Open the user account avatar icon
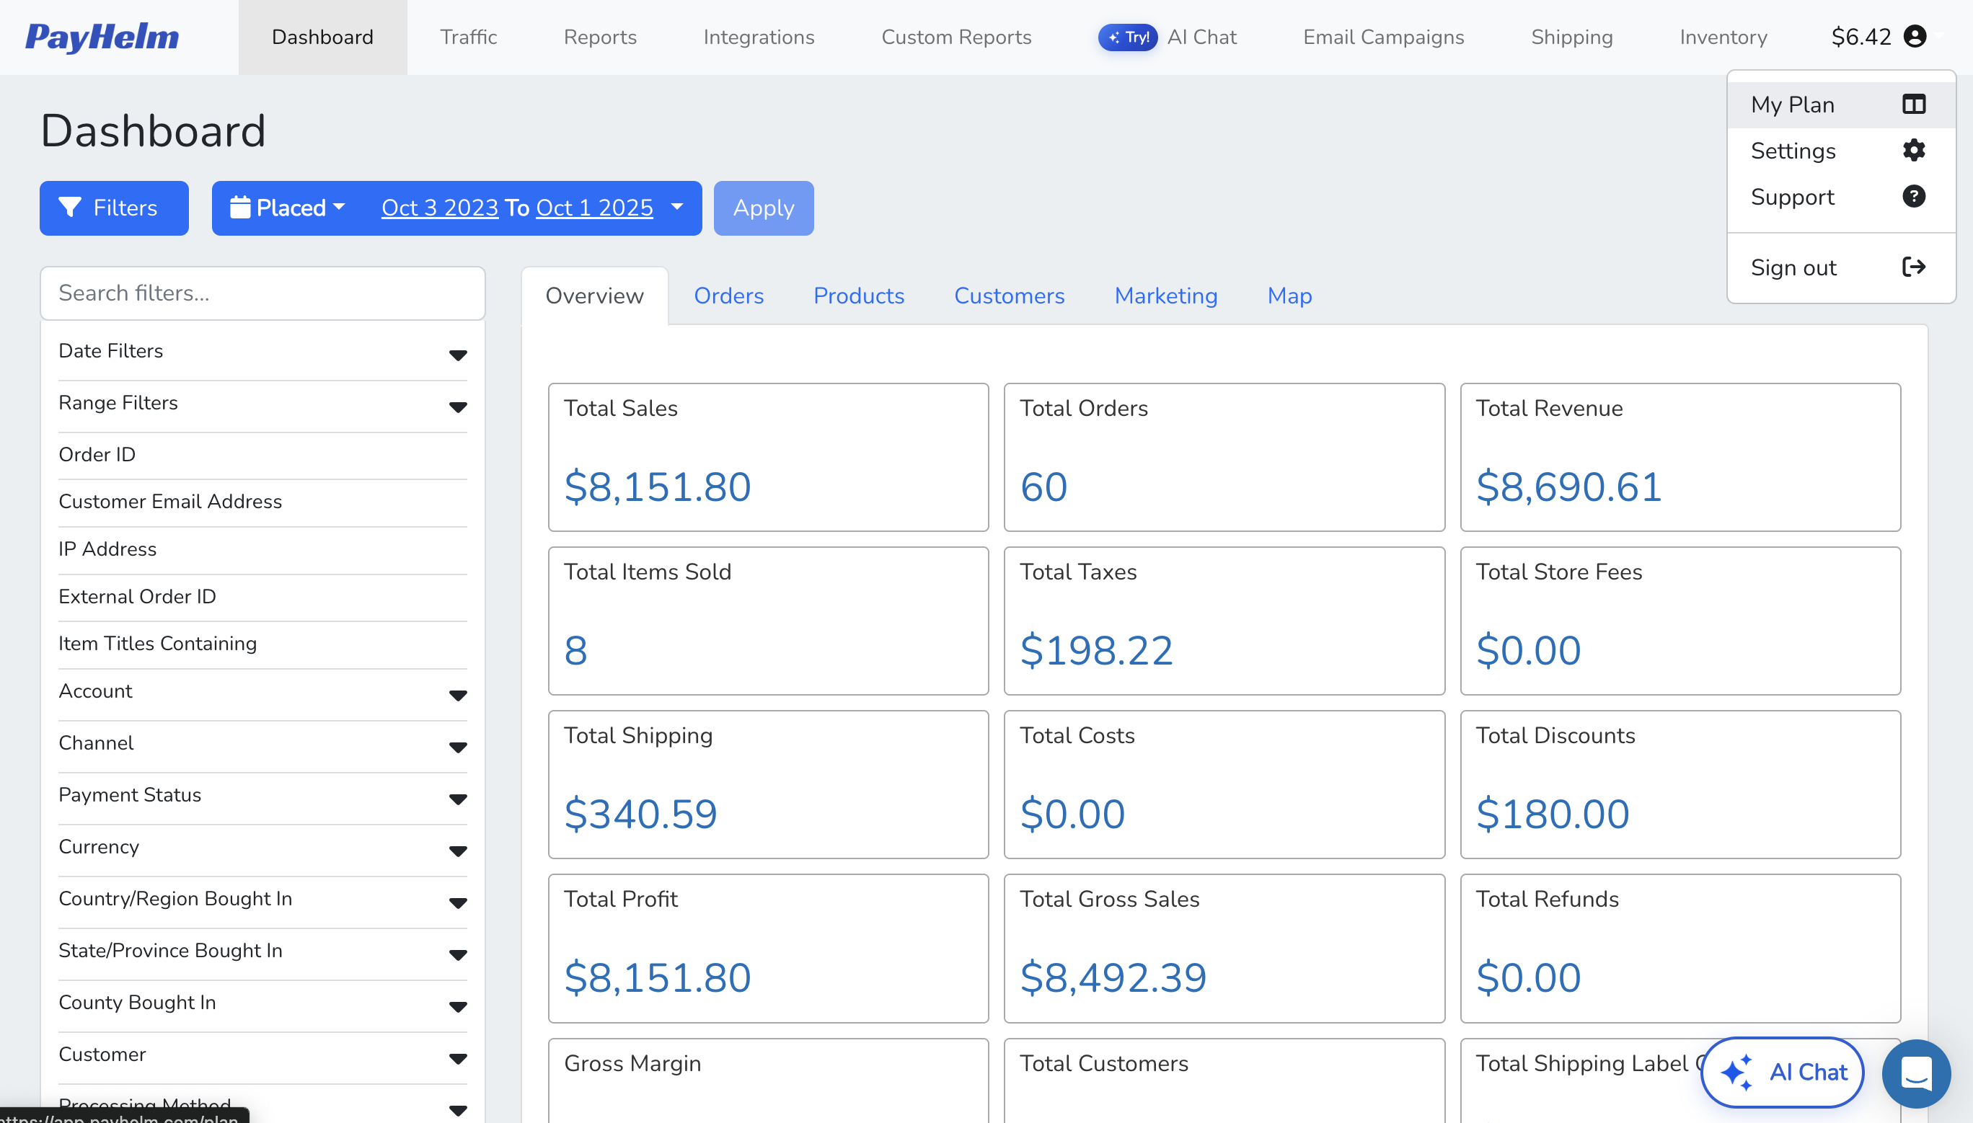 coord(1915,36)
